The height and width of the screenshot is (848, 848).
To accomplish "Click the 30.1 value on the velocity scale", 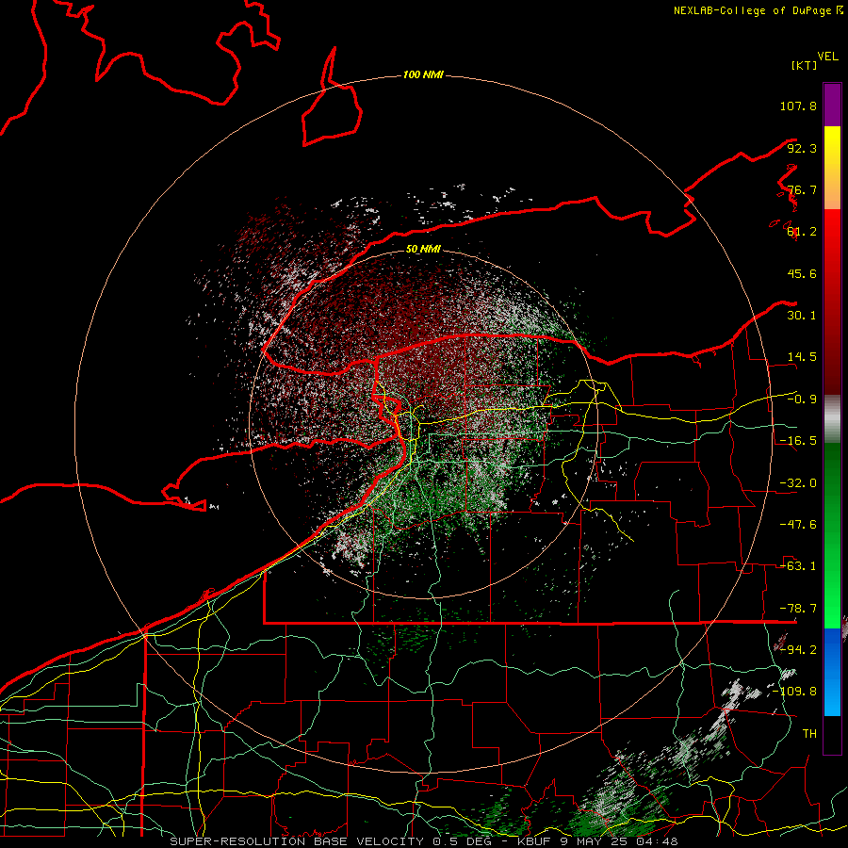I will point(802,316).
